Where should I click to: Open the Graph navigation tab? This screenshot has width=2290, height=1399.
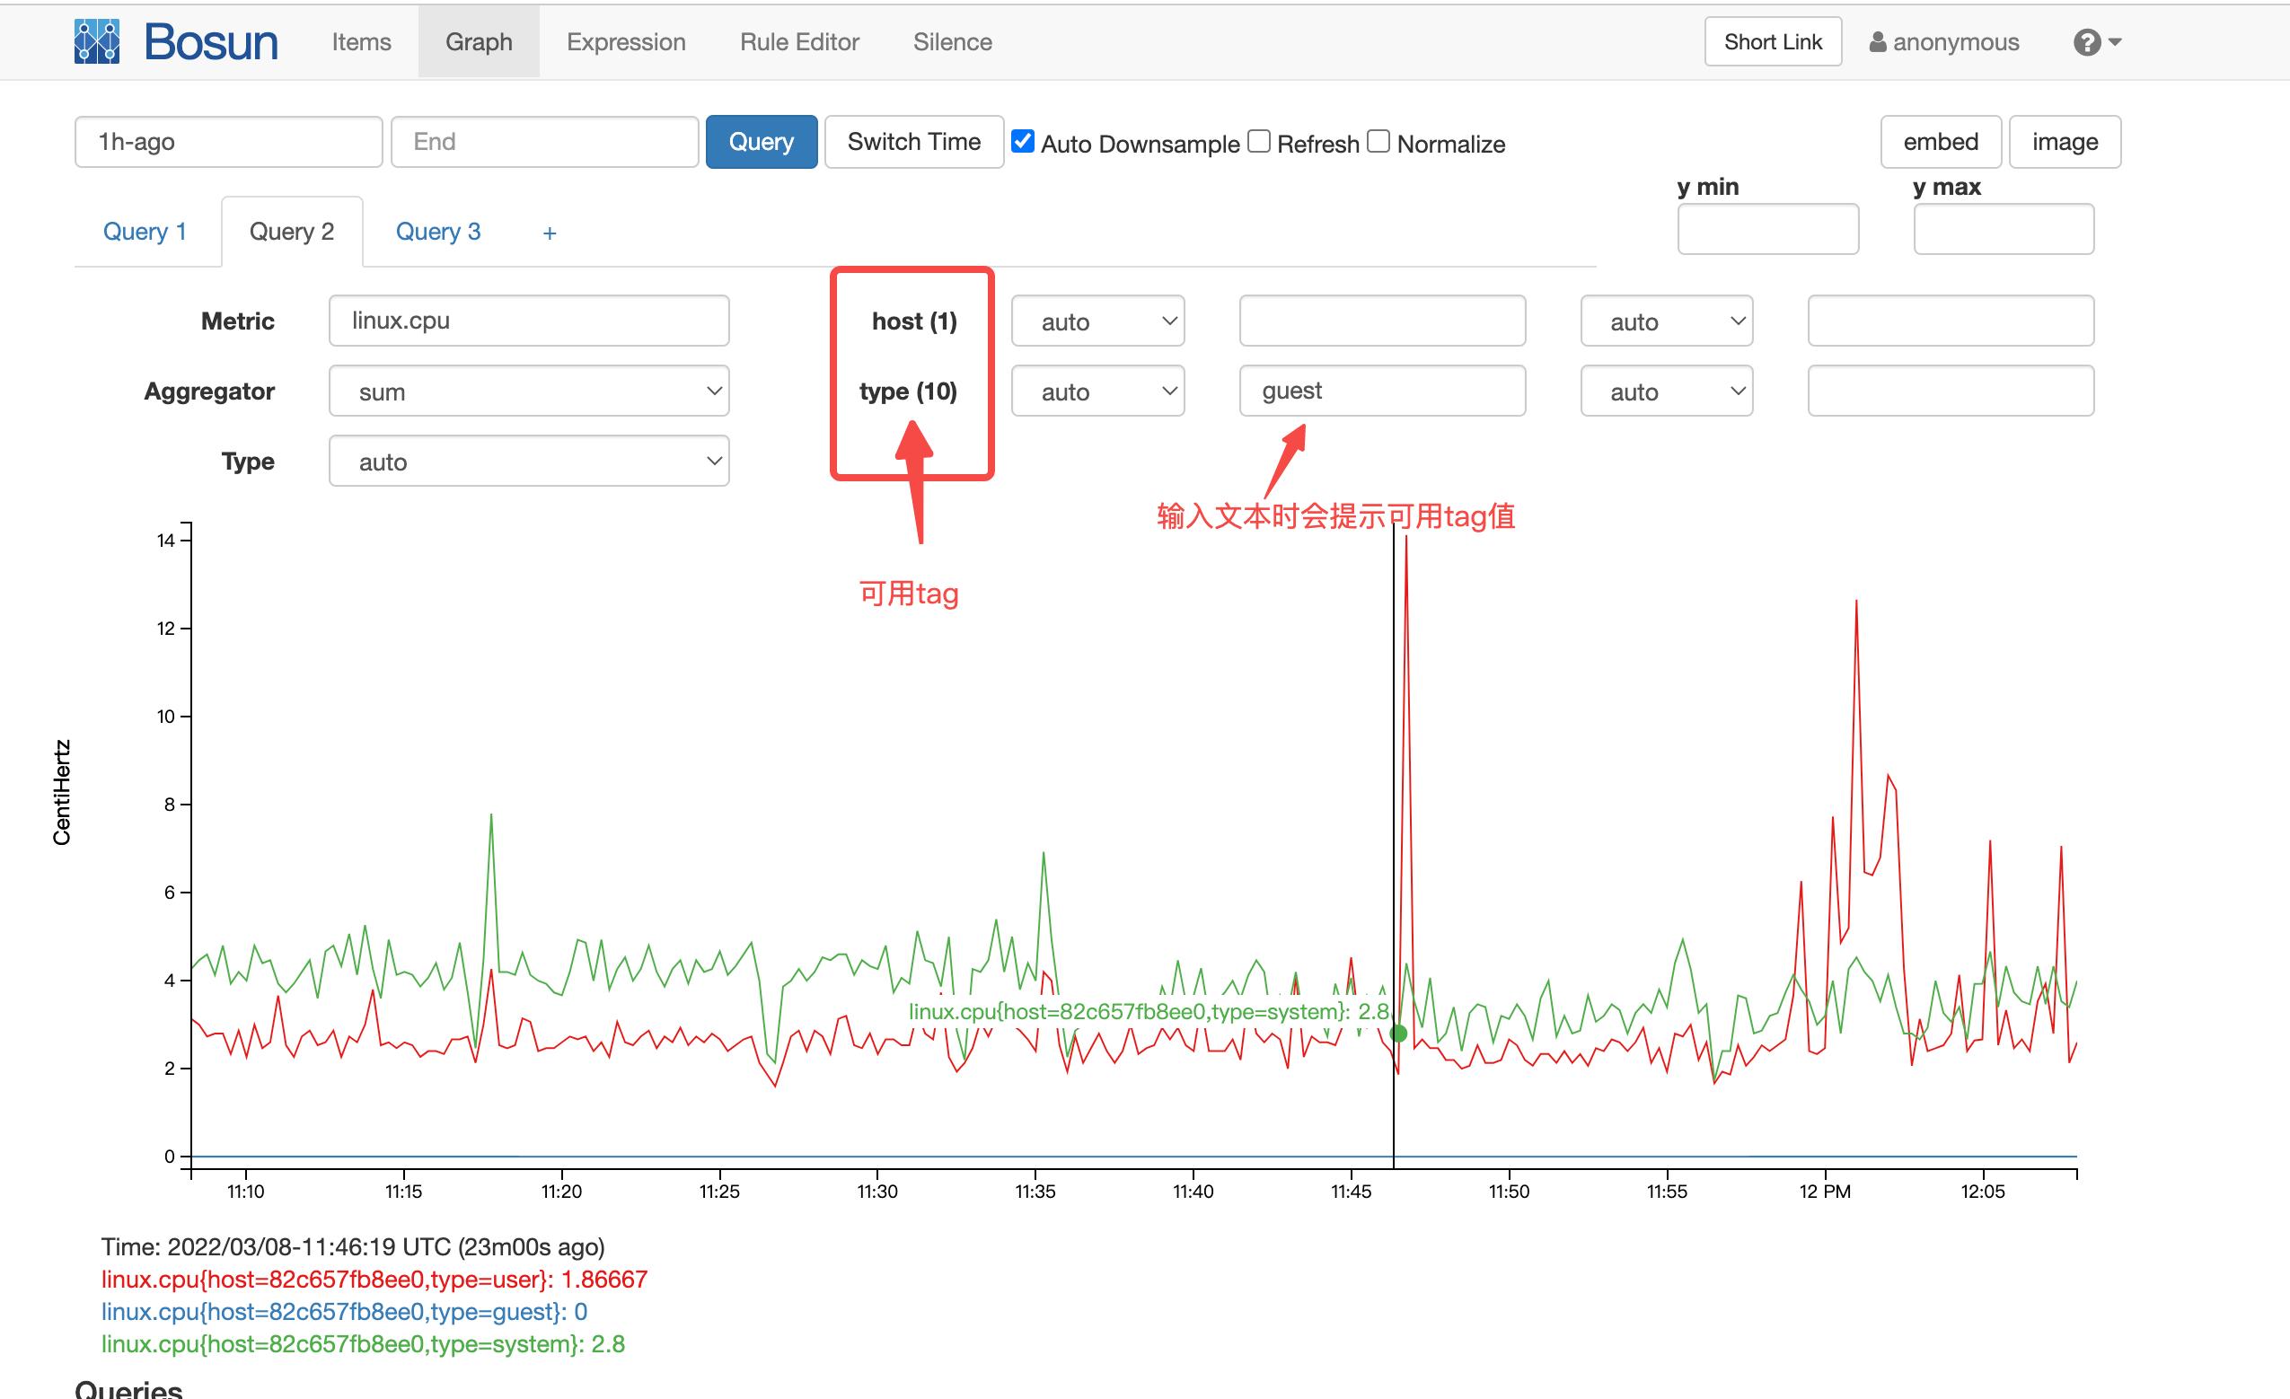coord(479,42)
